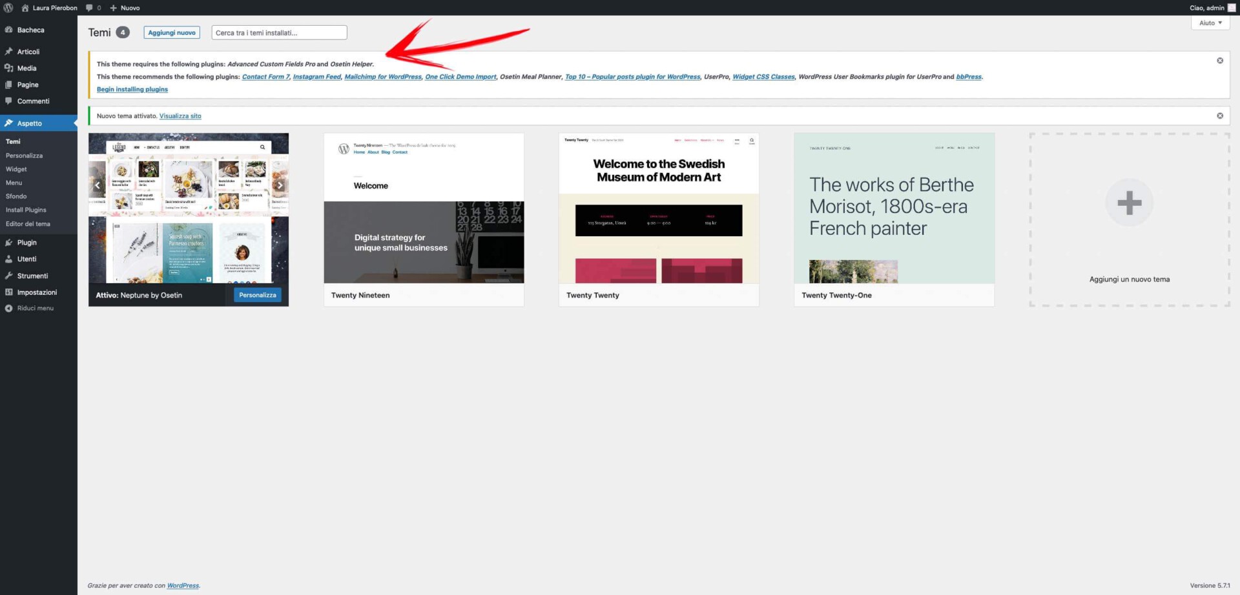Click the WordPress link in footer

pyautogui.click(x=183, y=586)
